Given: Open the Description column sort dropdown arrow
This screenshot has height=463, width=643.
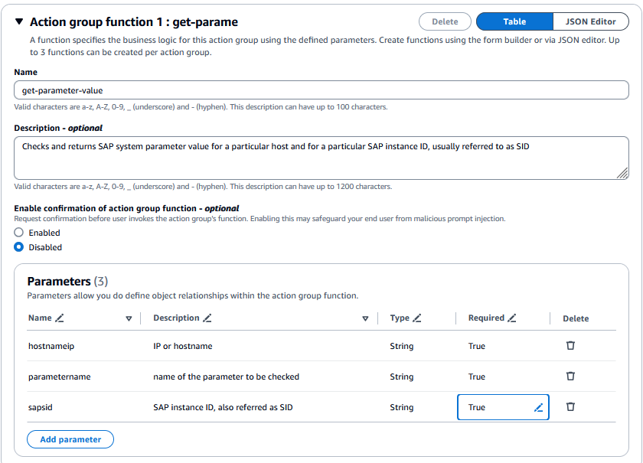Looking at the screenshot, I should (365, 319).
